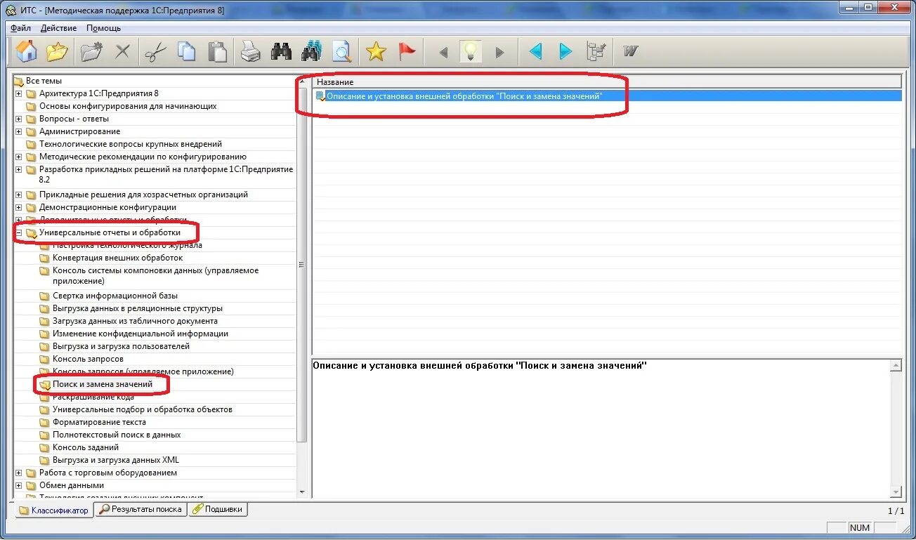Image resolution: width=916 pixels, height=540 pixels.
Task: Click the lightbulb toolbar icon
Action: tap(471, 51)
